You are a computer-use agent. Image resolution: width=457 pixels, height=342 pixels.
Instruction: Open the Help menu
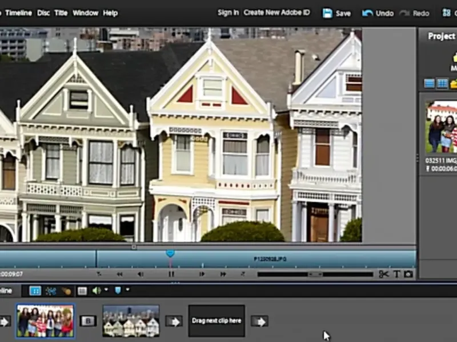110,13
